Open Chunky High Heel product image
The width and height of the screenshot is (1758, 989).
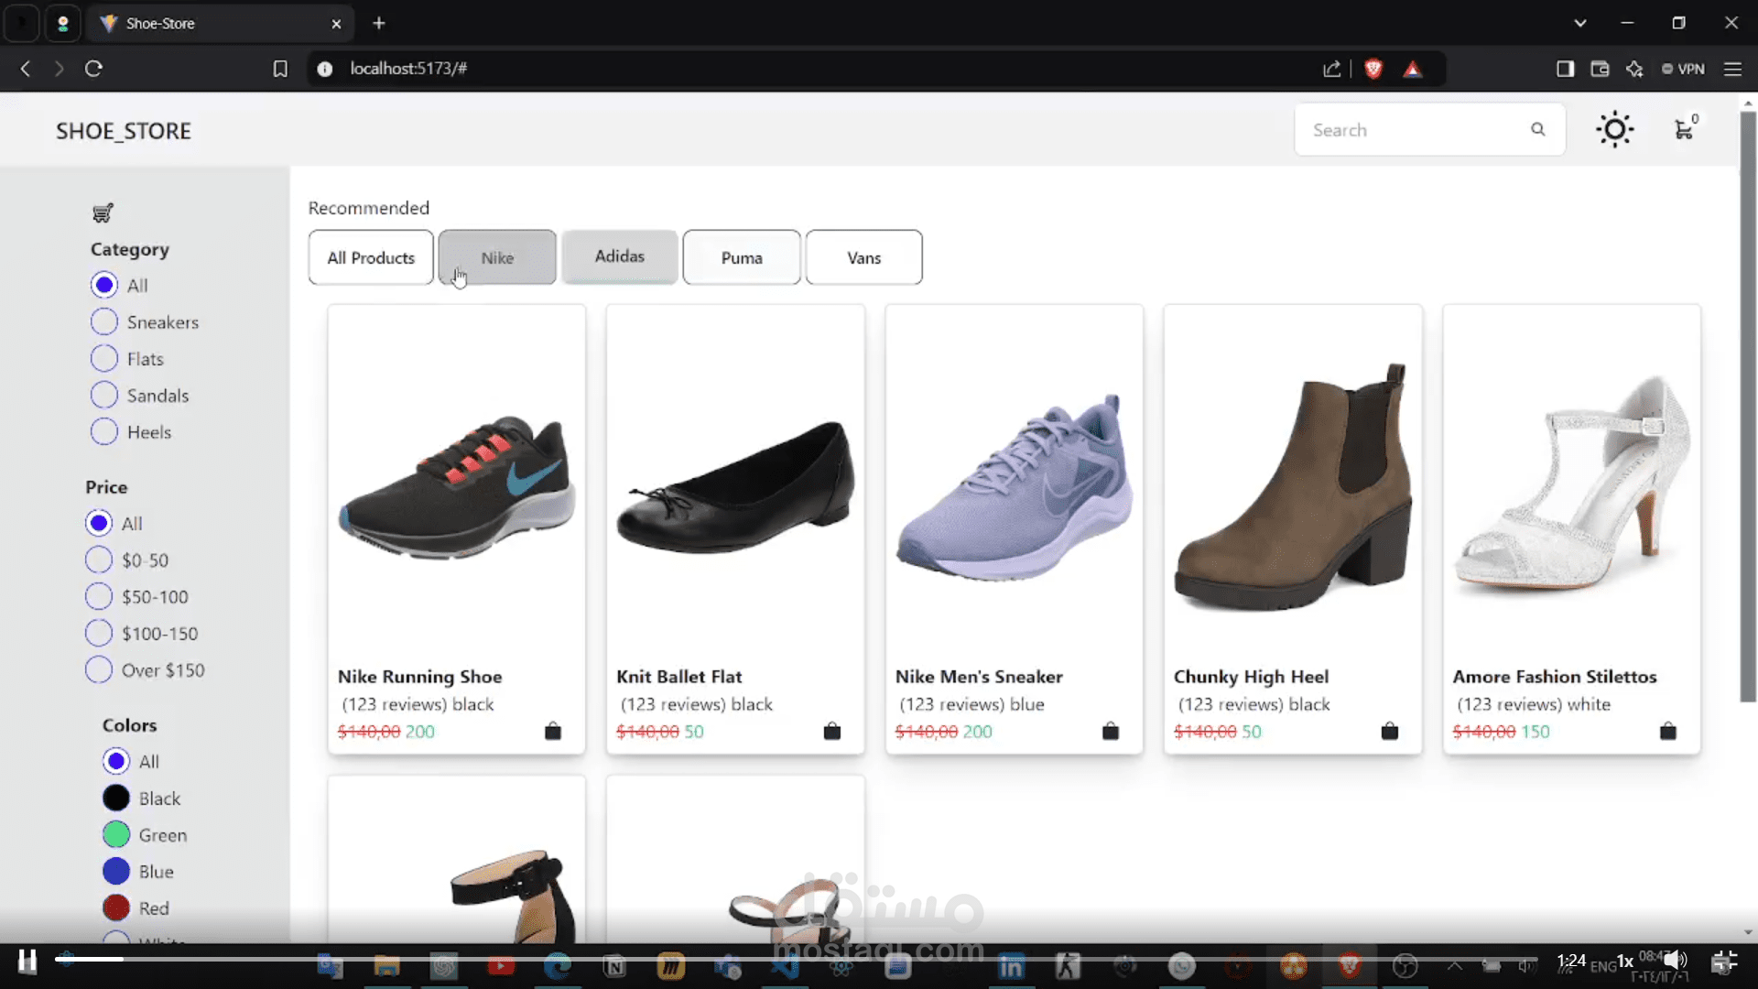pyautogui.click(x=1293, y=488)
